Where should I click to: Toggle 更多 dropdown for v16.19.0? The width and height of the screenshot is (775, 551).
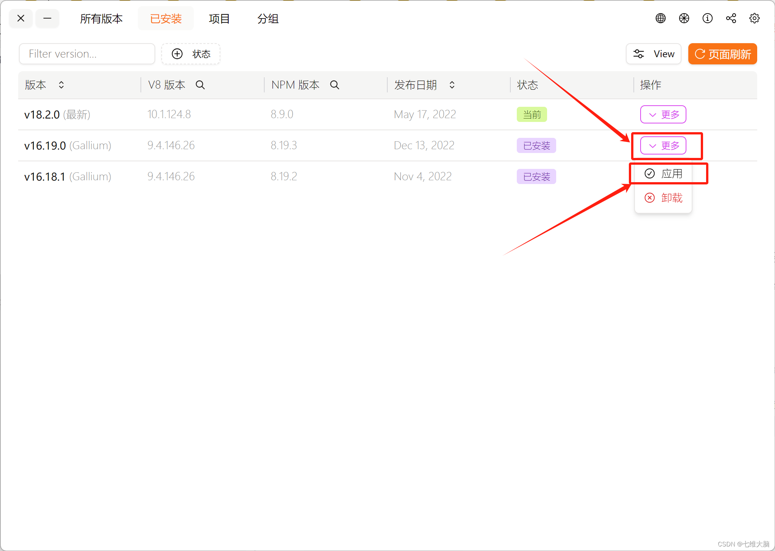663,145
